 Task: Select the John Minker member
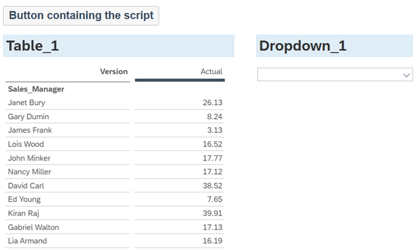29,158
